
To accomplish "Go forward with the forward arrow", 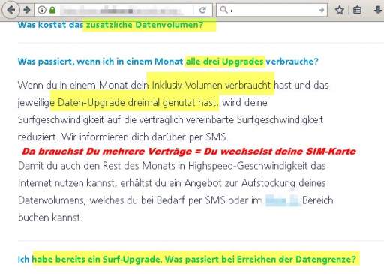I will point(27,10).
